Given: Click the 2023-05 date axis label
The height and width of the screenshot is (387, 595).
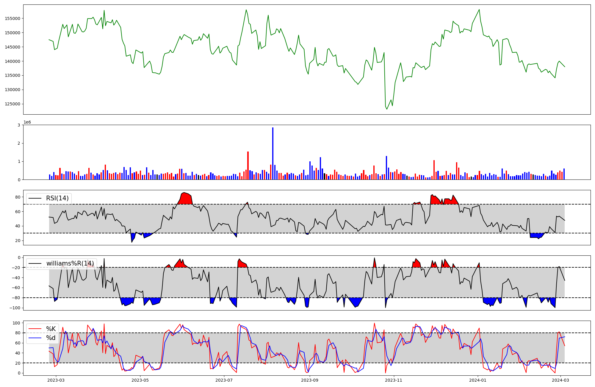Looking at the screenshot, I should (140, 380).
